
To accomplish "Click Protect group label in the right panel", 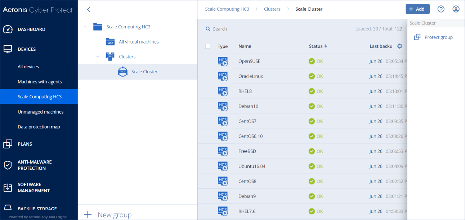I will point(439,37).
